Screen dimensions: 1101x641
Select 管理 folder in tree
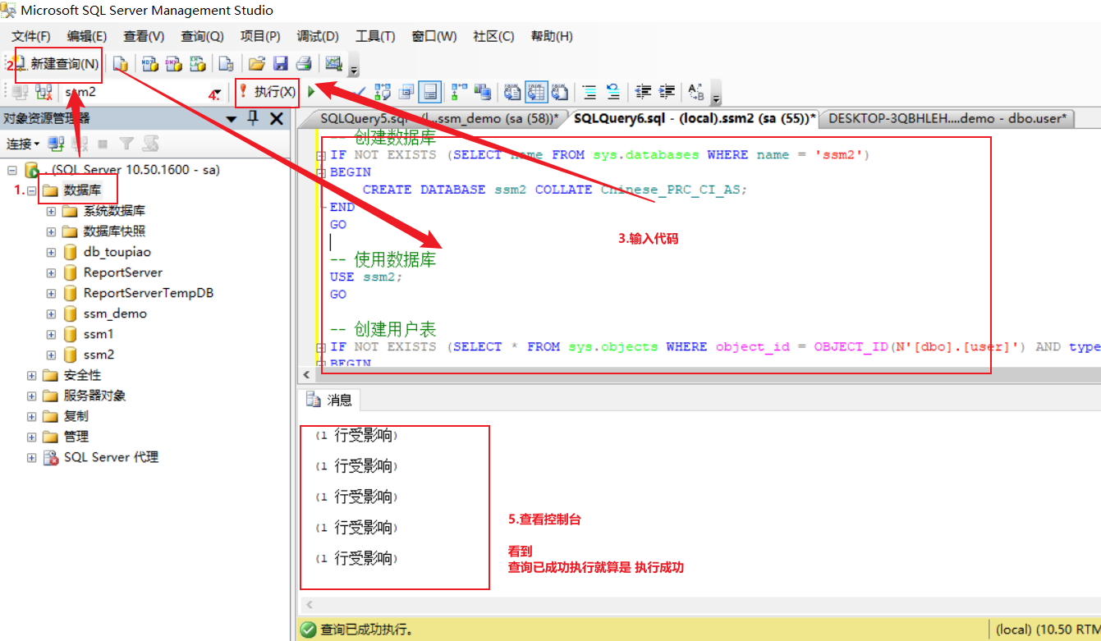[76, 437]
